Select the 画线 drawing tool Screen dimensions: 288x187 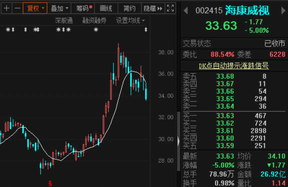tap(106, 8)
